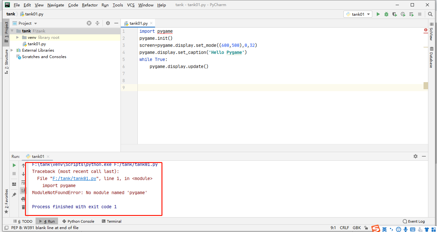This screenshot has width=437, height=232.
Task: Open the Navigate menu
Action: tap(56, 5)
